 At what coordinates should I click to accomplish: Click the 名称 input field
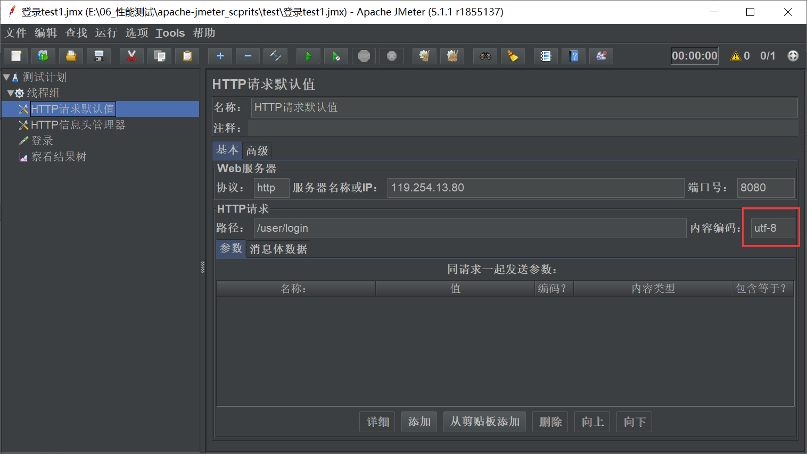[x=524, y=107]
